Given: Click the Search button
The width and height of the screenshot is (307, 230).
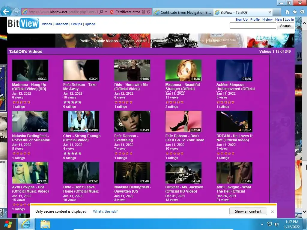Looking at the screenshot, I should point(285,26).
